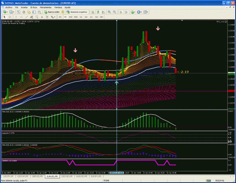Select the equidistant channel tool
This screenshot has height=183, width=236.
(32, 17)
